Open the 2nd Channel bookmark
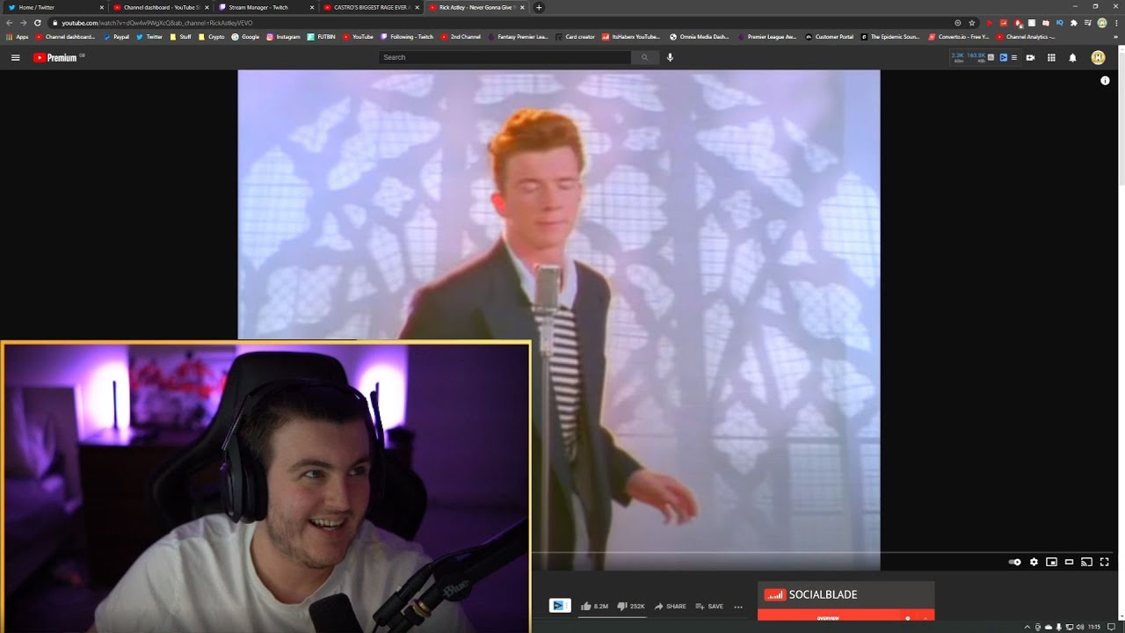Viewport: 1125px width, 633px height. (x=461, y=37)
